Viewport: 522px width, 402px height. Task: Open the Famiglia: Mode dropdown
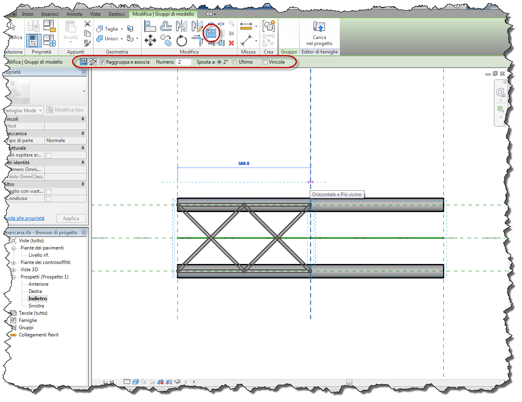[41, 110]
